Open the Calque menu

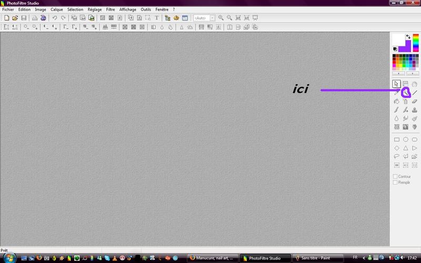(x=56, y=9)
